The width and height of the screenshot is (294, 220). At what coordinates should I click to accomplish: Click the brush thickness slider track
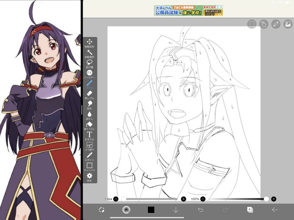[x=150, y=199]
